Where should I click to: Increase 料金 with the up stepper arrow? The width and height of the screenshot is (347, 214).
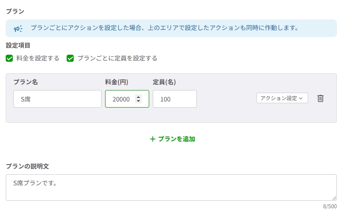(x=139, y=97)
